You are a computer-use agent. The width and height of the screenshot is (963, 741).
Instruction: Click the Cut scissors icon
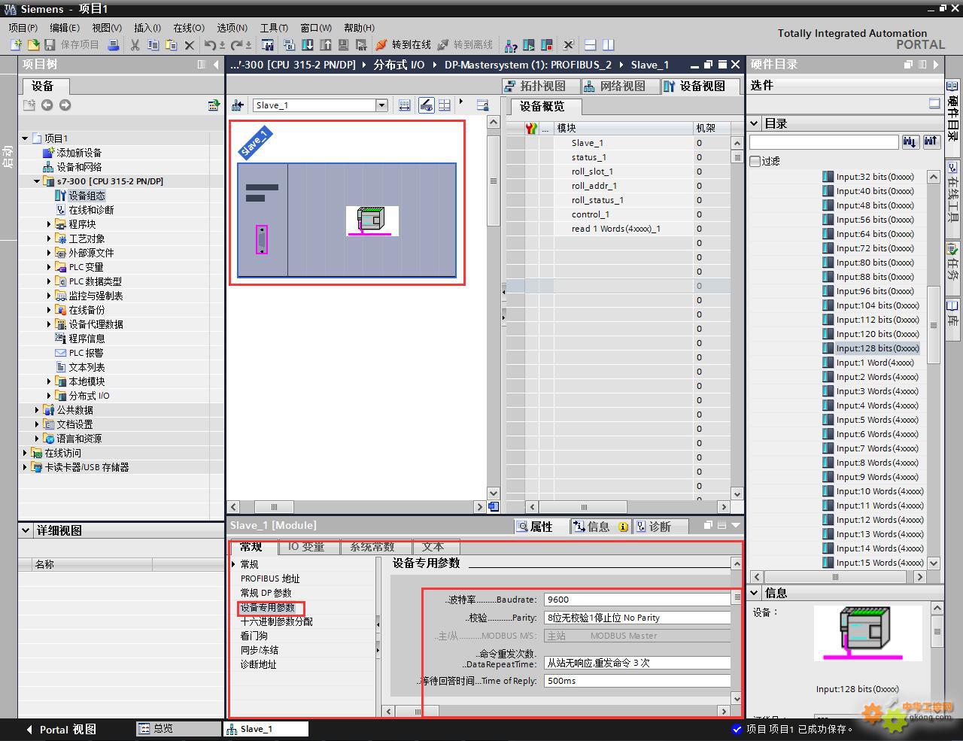point(135,45)
